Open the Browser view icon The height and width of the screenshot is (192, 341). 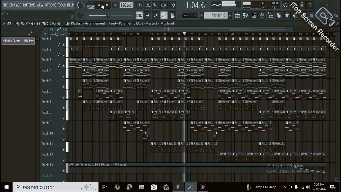point(270,15)
